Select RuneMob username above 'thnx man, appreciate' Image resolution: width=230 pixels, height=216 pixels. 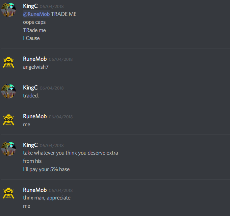tap(35, 190)
